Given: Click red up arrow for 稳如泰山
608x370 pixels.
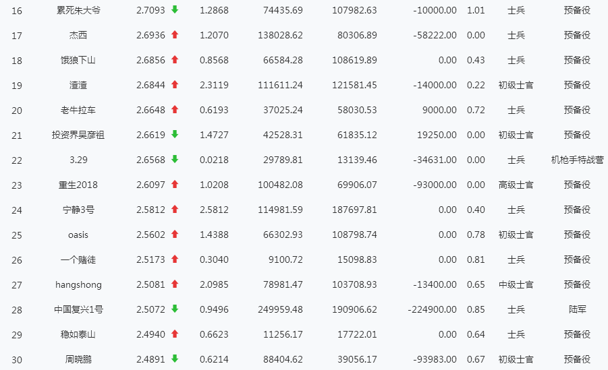Looking at the screenshot, I should 175,334.
